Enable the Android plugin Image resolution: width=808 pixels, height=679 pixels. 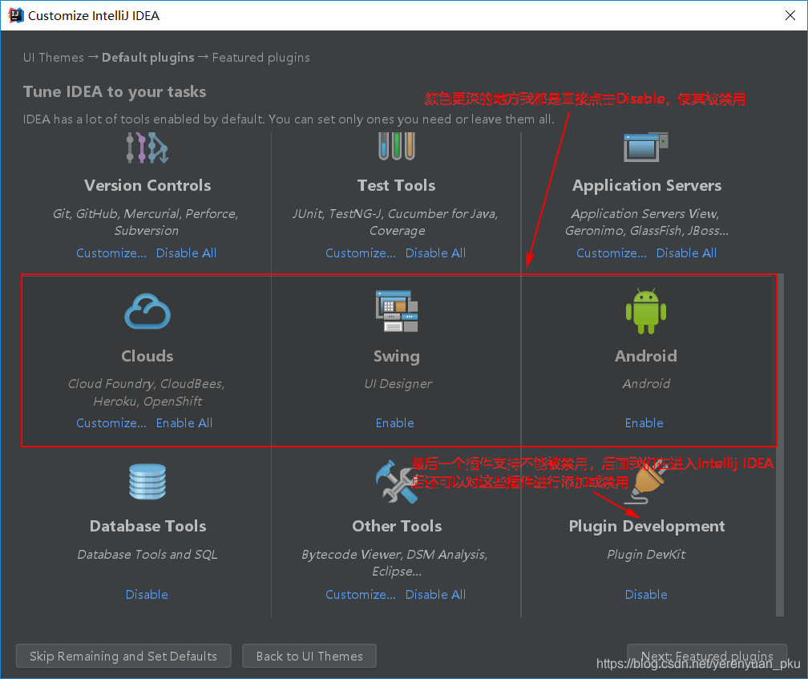644,423
